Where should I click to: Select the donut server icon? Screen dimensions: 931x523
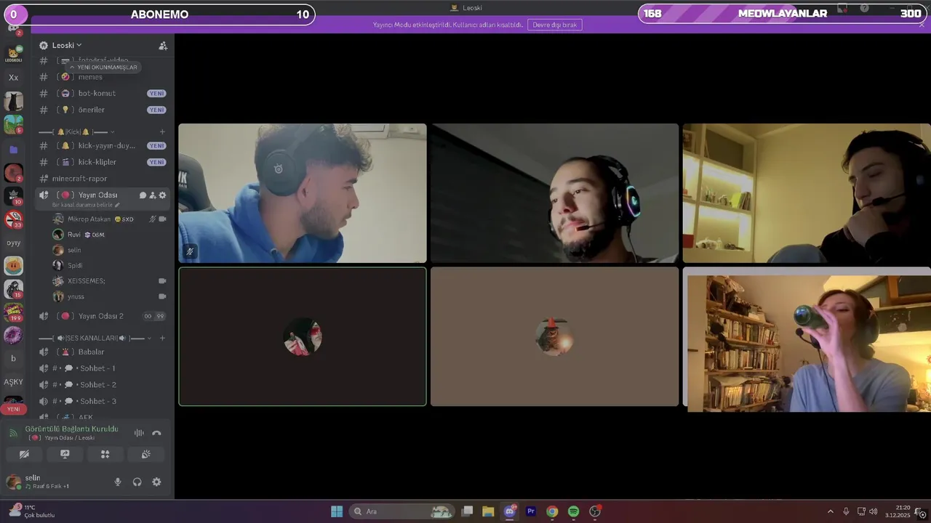click(x=13, y=335)
